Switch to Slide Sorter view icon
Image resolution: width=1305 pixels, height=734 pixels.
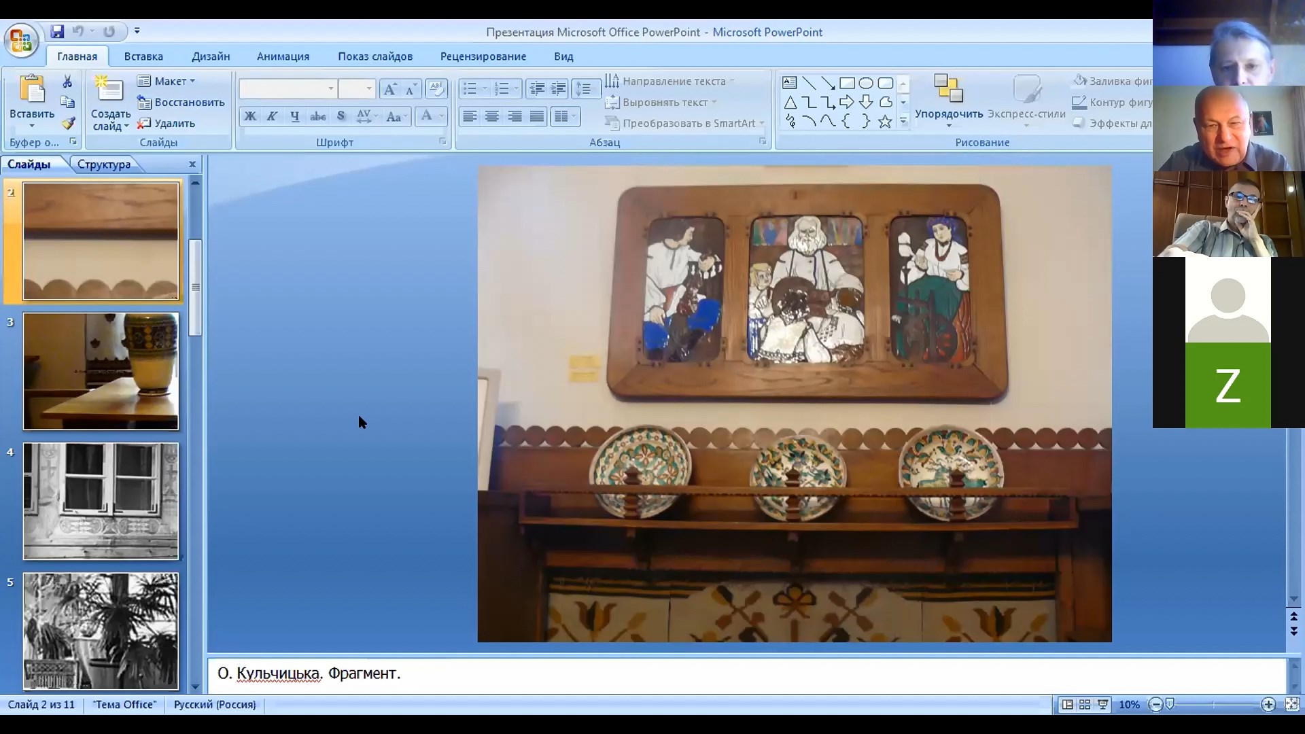click(1085, 705)
